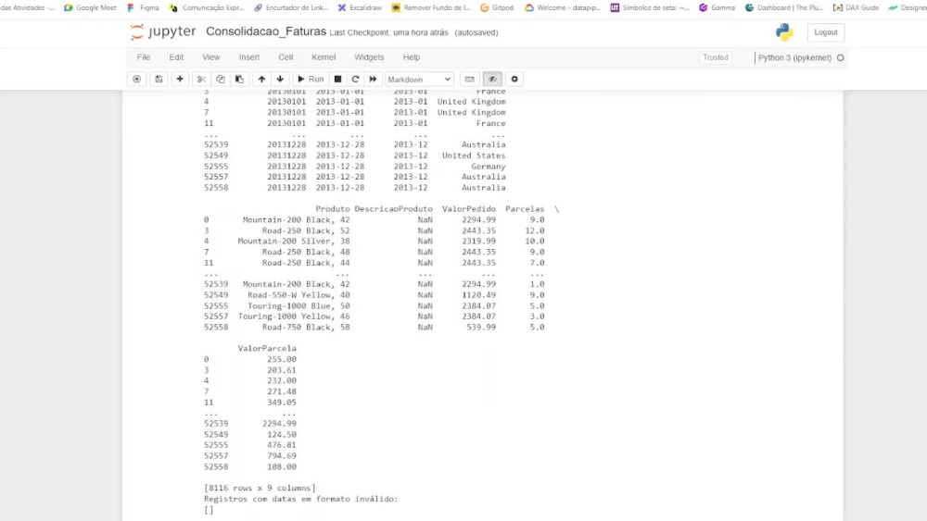Open the Welcome datapip bookmark
This screenshot has height=521, width=927.
[563, 7]
